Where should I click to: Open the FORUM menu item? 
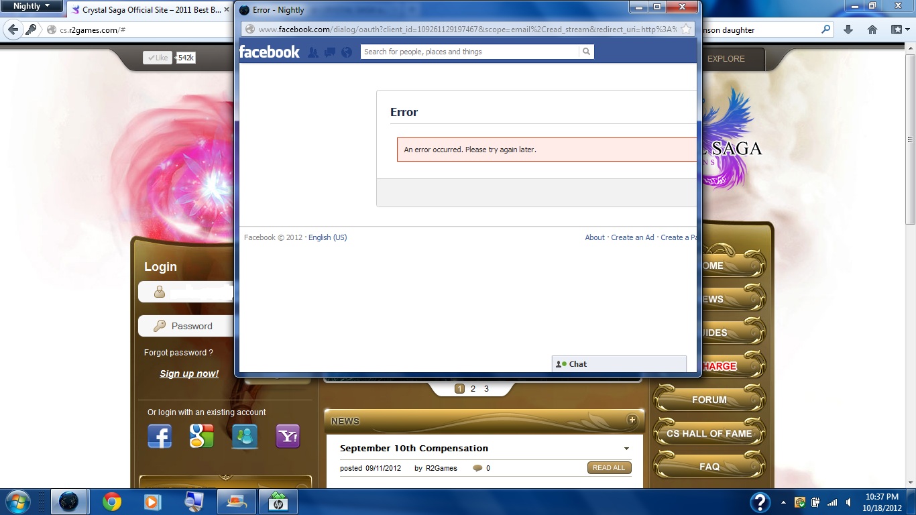coord(709,400)
